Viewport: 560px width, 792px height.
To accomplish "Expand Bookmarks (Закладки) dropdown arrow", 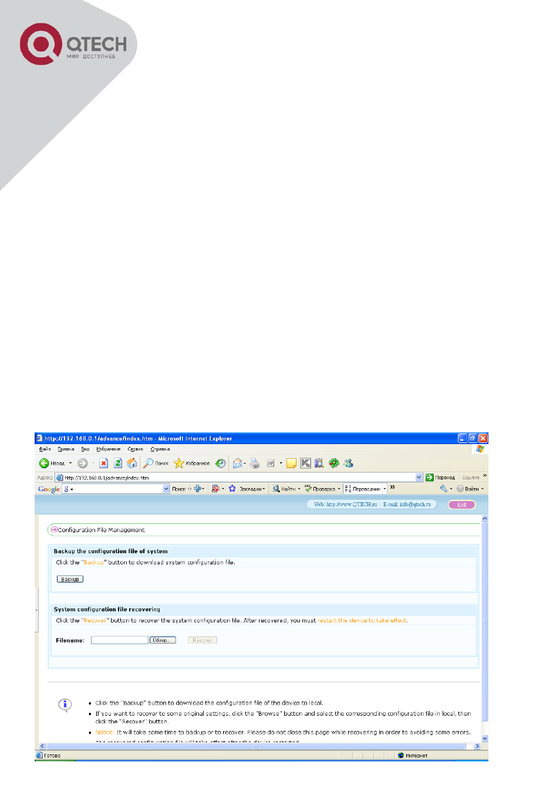I will pos(264,488).
